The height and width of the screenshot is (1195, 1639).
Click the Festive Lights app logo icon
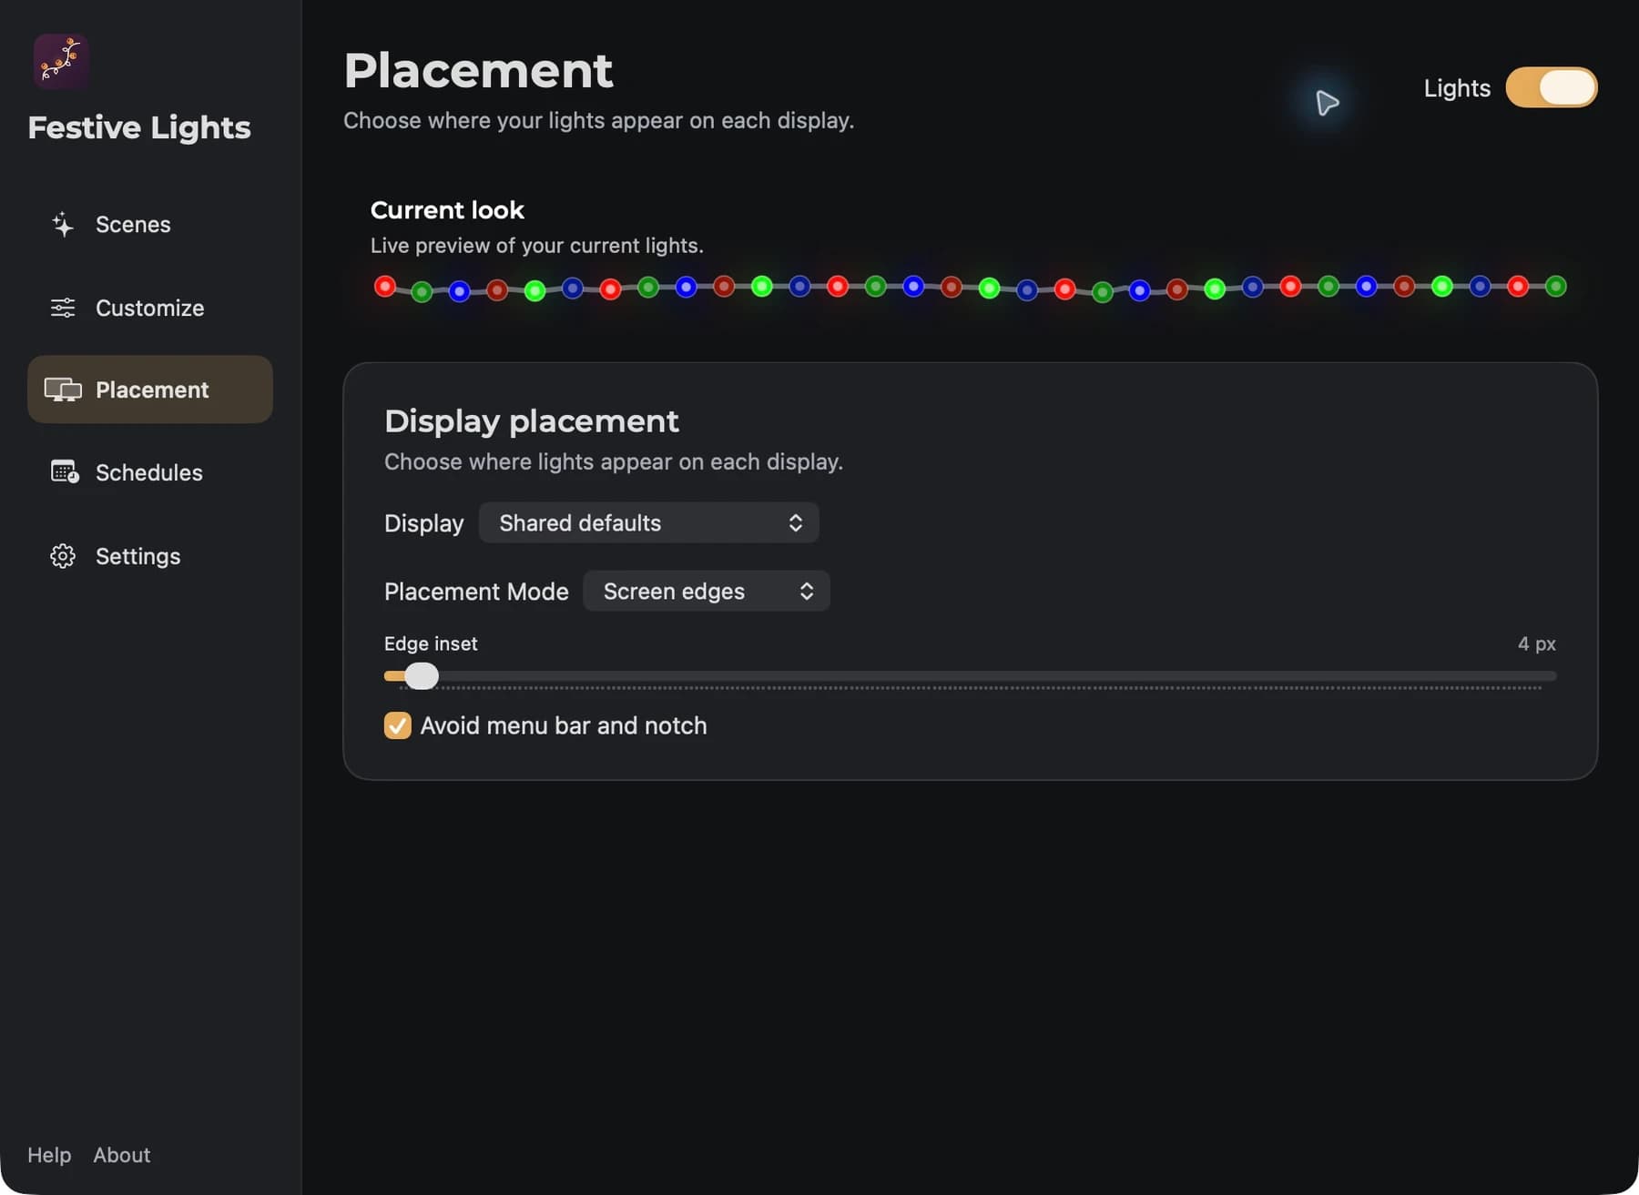coord(61,61)
